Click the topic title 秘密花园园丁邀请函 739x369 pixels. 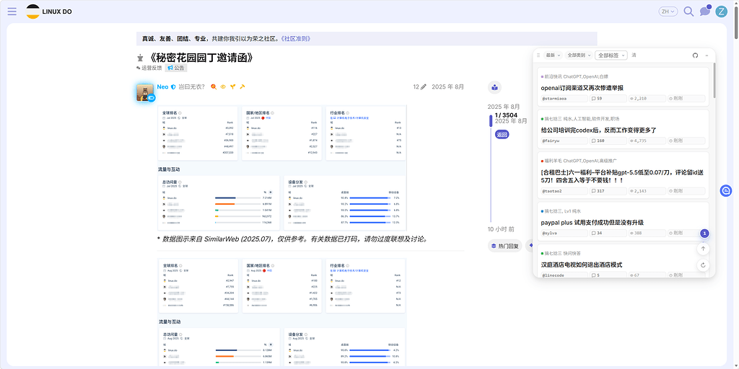(x=202, y=58)
